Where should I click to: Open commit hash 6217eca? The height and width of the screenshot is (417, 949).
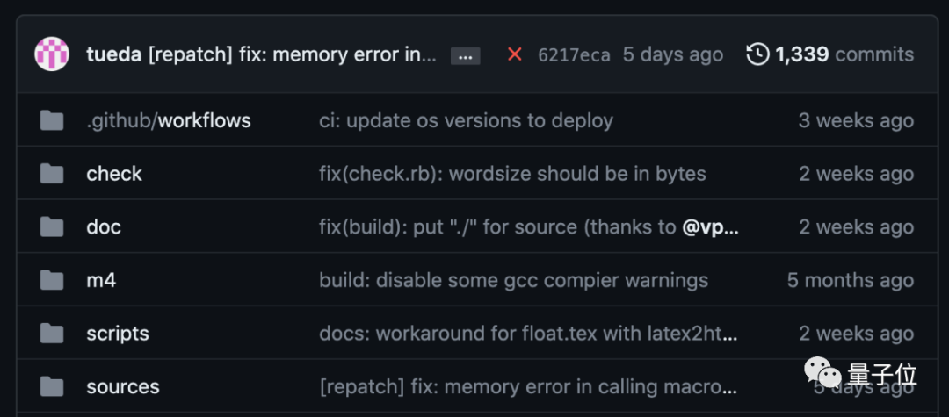click(x=574, y=55)
